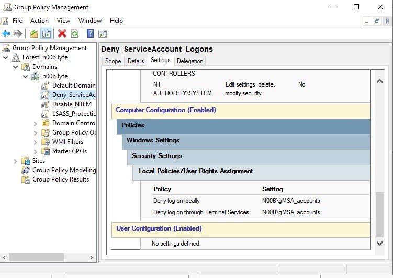Click the blue Help question mark icon

(x=90, y=33)
